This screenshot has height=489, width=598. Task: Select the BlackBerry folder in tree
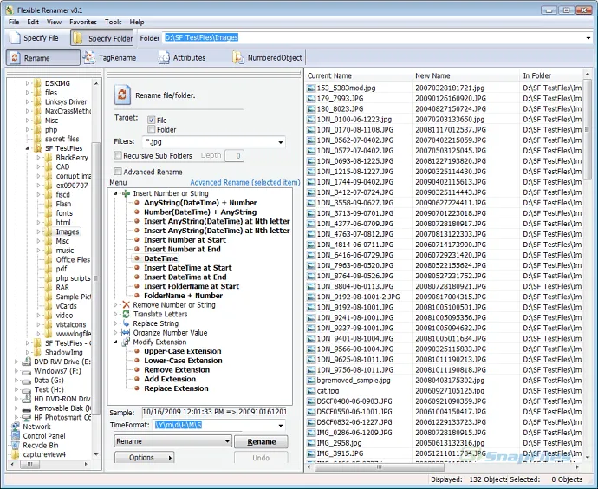coord(72,158)
